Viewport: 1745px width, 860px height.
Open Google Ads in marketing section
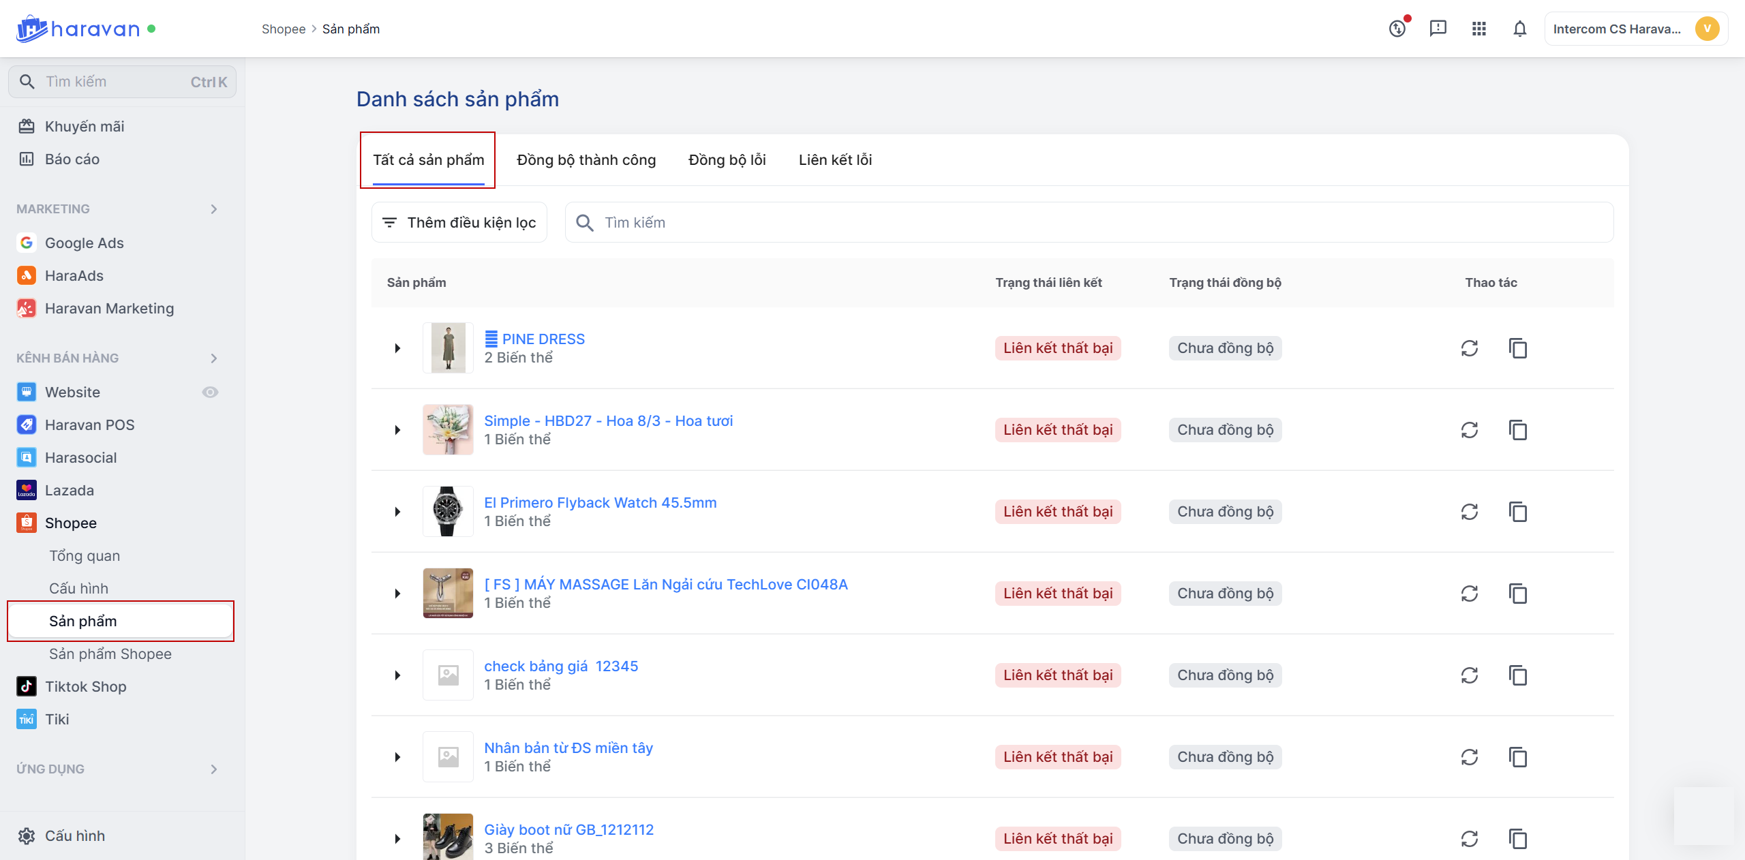point(84,243)
